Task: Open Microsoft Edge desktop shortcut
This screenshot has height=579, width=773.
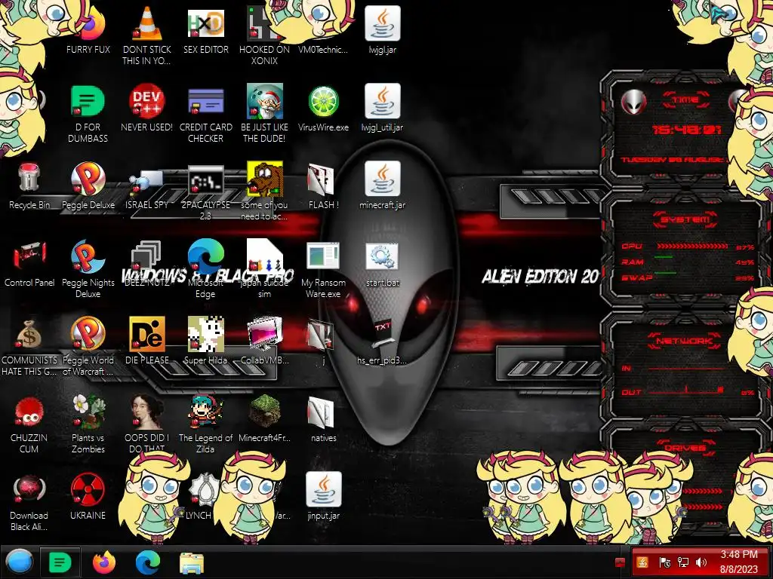Action: pos(205,256)
